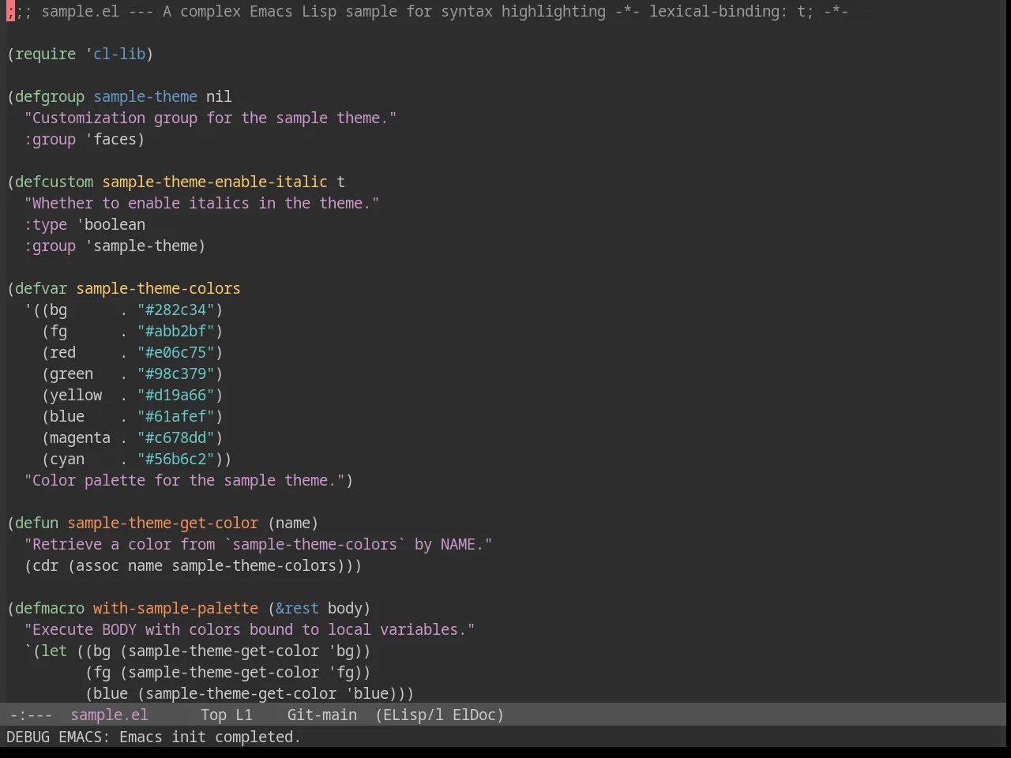Click 'lexical-binding: t' in the header comment
Viewport: 1011px width, 758px height.
727,11
